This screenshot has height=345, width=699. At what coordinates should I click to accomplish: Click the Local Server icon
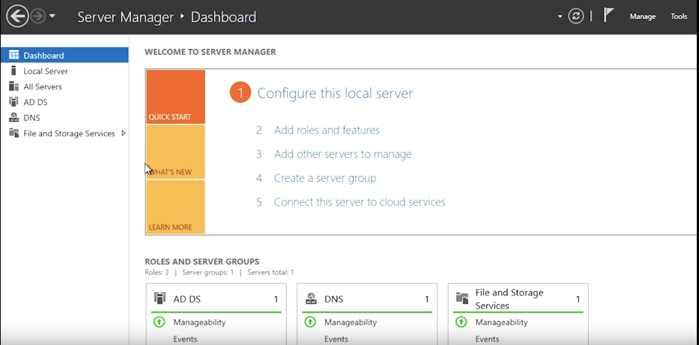click(14, 71)
